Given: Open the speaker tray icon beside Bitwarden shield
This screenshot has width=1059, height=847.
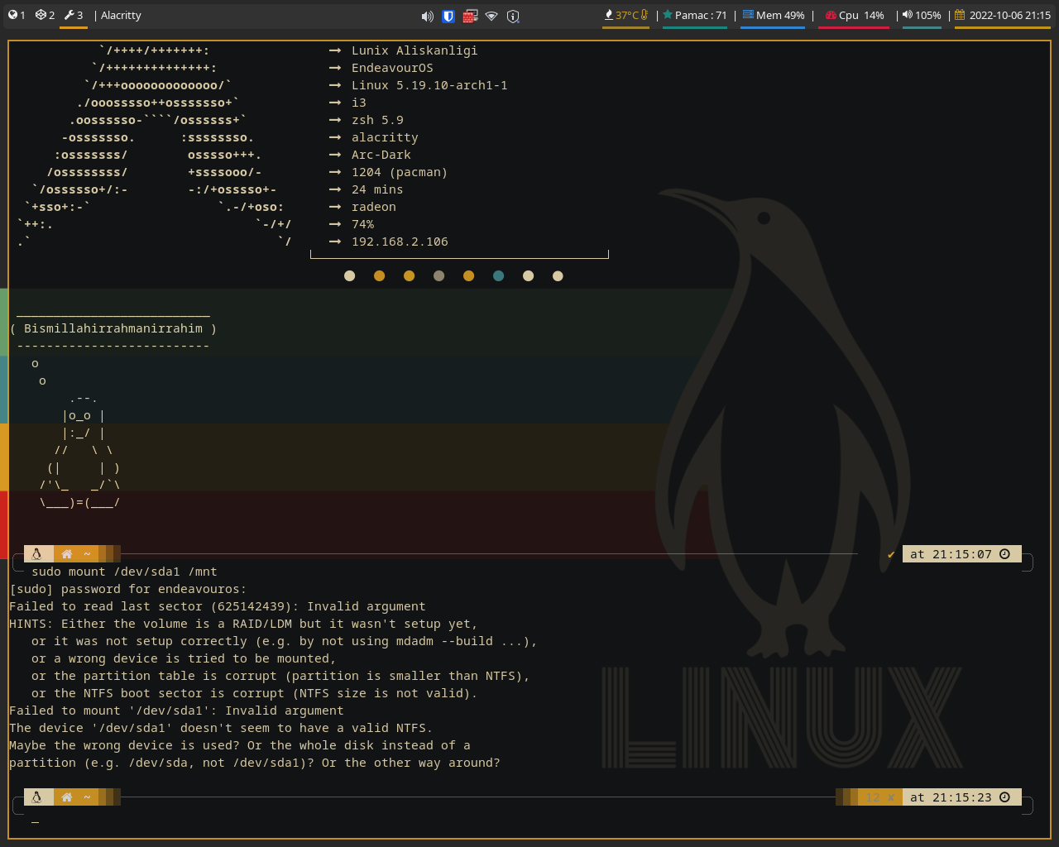Looking at the screenshot, I should pyautogui.click(x=427, y=16).
